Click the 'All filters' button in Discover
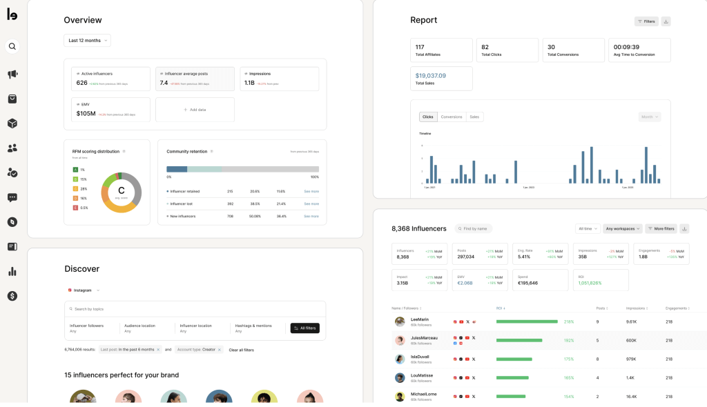Image resolution: width=707 pixels, height=407 pixels. 304,328
